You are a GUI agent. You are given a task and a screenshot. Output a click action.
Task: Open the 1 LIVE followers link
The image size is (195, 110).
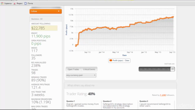tap(163, 95)
